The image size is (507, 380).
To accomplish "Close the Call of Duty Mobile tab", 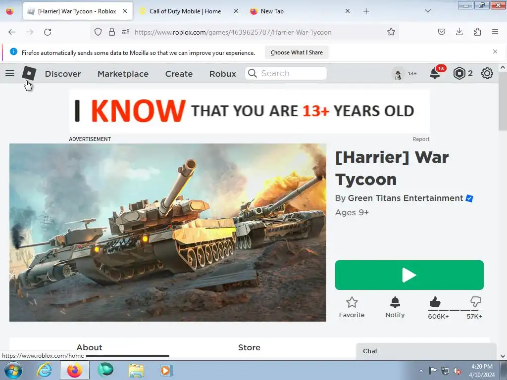I will click(236, 11).
